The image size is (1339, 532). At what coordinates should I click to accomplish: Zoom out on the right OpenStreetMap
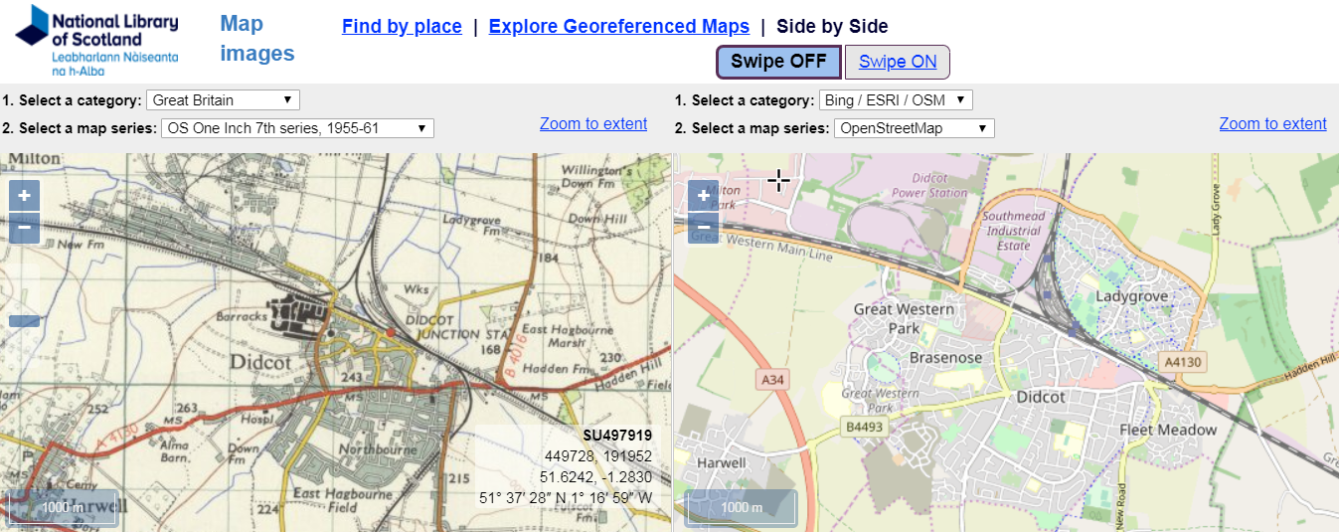pos(703,229)
